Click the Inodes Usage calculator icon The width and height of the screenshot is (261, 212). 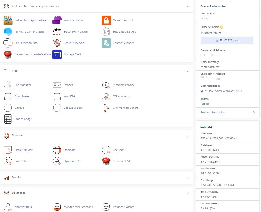(8, 119)
